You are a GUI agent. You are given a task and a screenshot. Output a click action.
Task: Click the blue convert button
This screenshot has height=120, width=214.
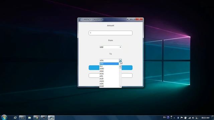pyautogui.click(x=110, y=68)
